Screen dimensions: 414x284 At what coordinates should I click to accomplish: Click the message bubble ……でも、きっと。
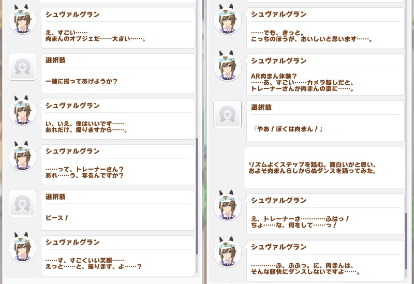coord(326,28)
